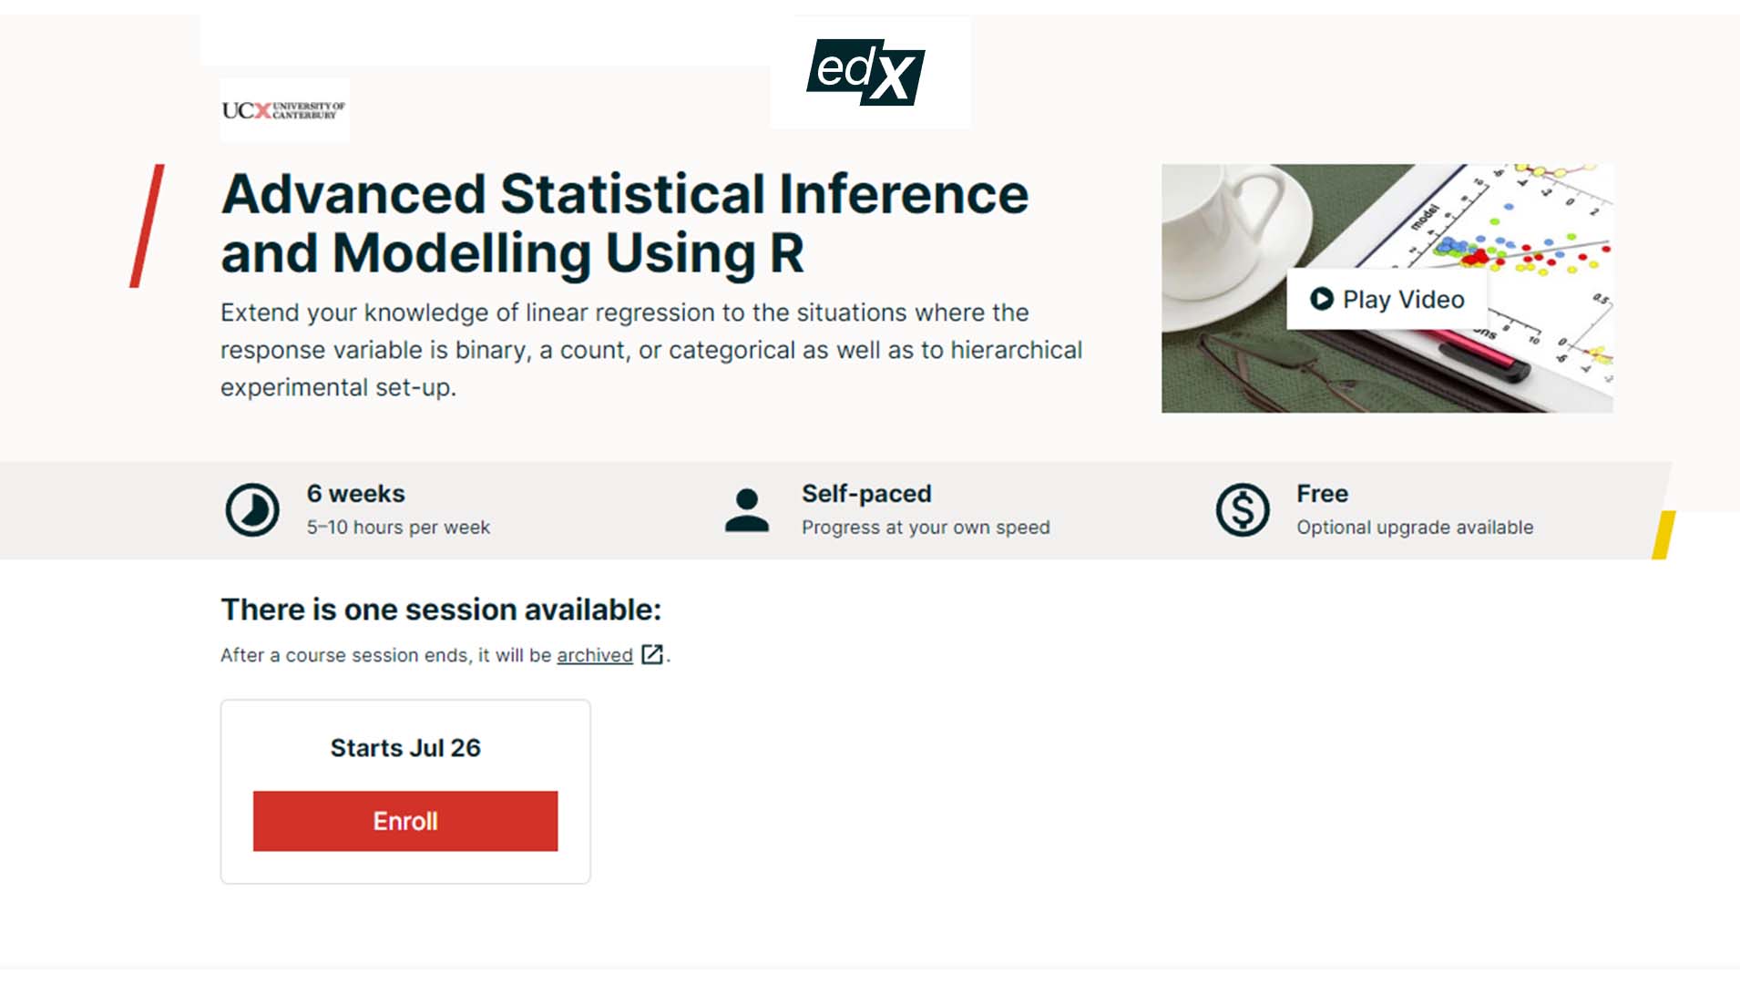
Task: Click the Free price heading
Action: [1323, 494]
